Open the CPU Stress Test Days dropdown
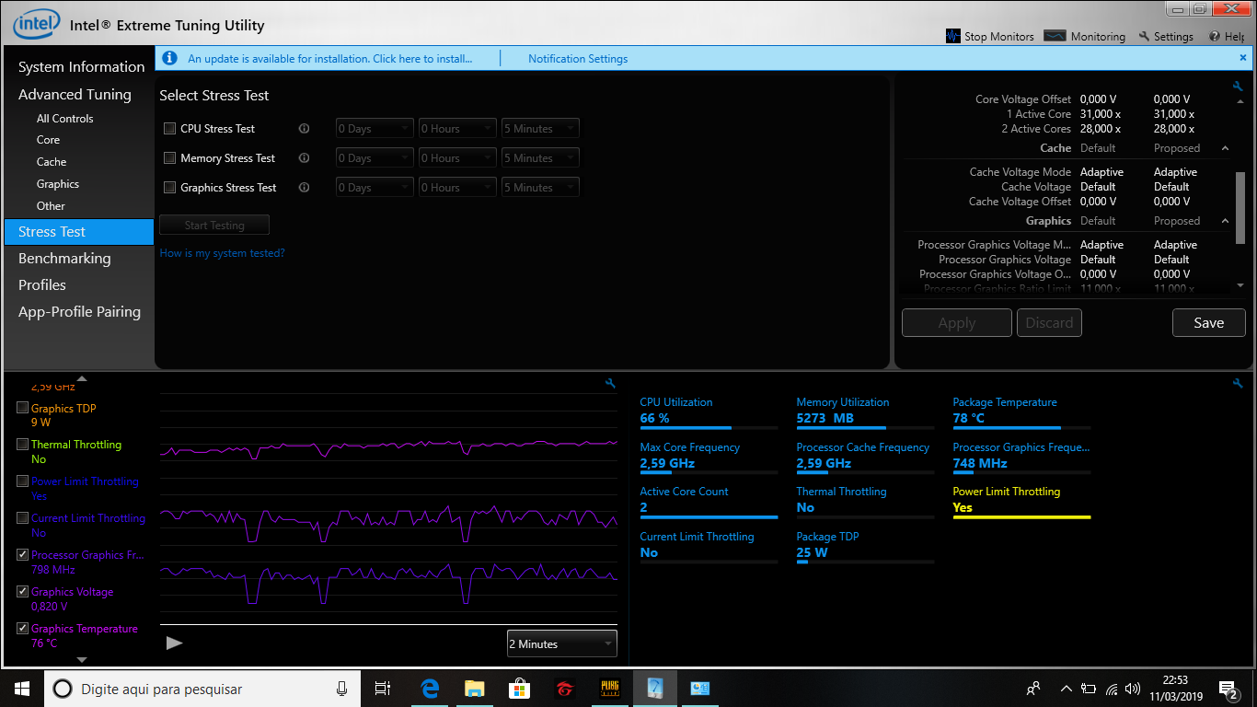 [375, 129]
